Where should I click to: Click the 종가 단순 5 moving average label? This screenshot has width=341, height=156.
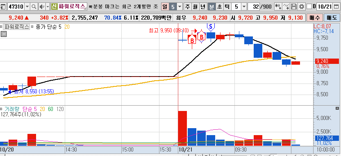tap(48, 27)
